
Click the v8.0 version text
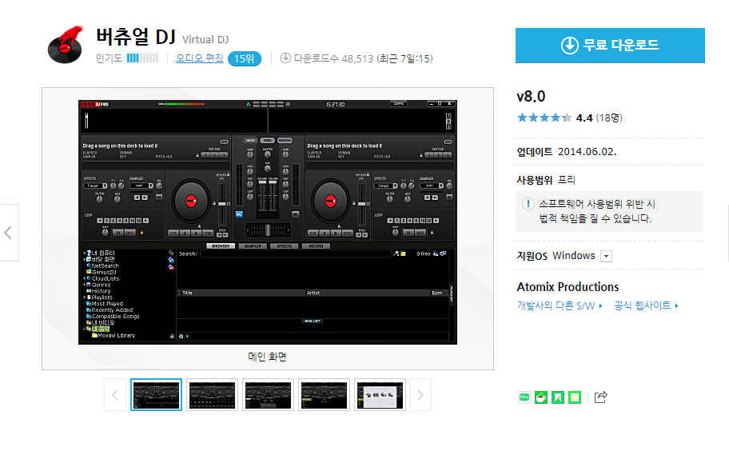531,96
